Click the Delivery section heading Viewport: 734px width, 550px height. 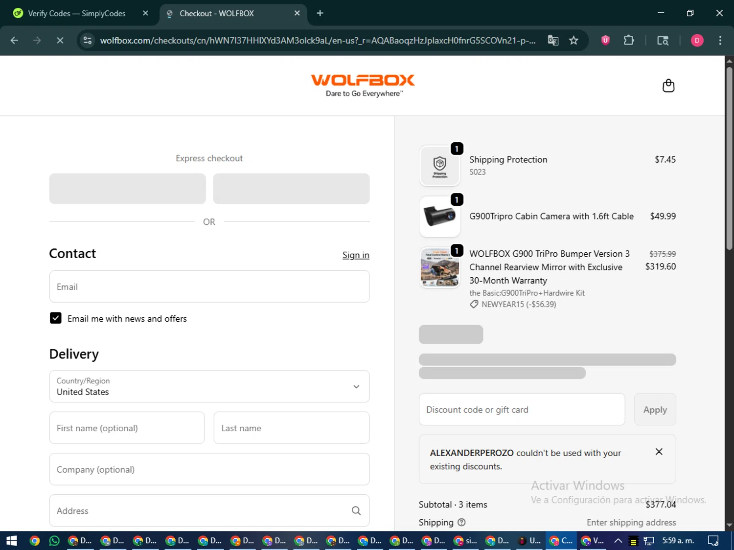74,354
